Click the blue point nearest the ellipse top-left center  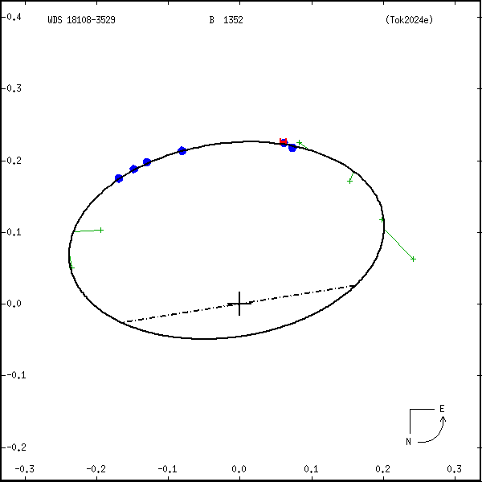coord(182,151)
